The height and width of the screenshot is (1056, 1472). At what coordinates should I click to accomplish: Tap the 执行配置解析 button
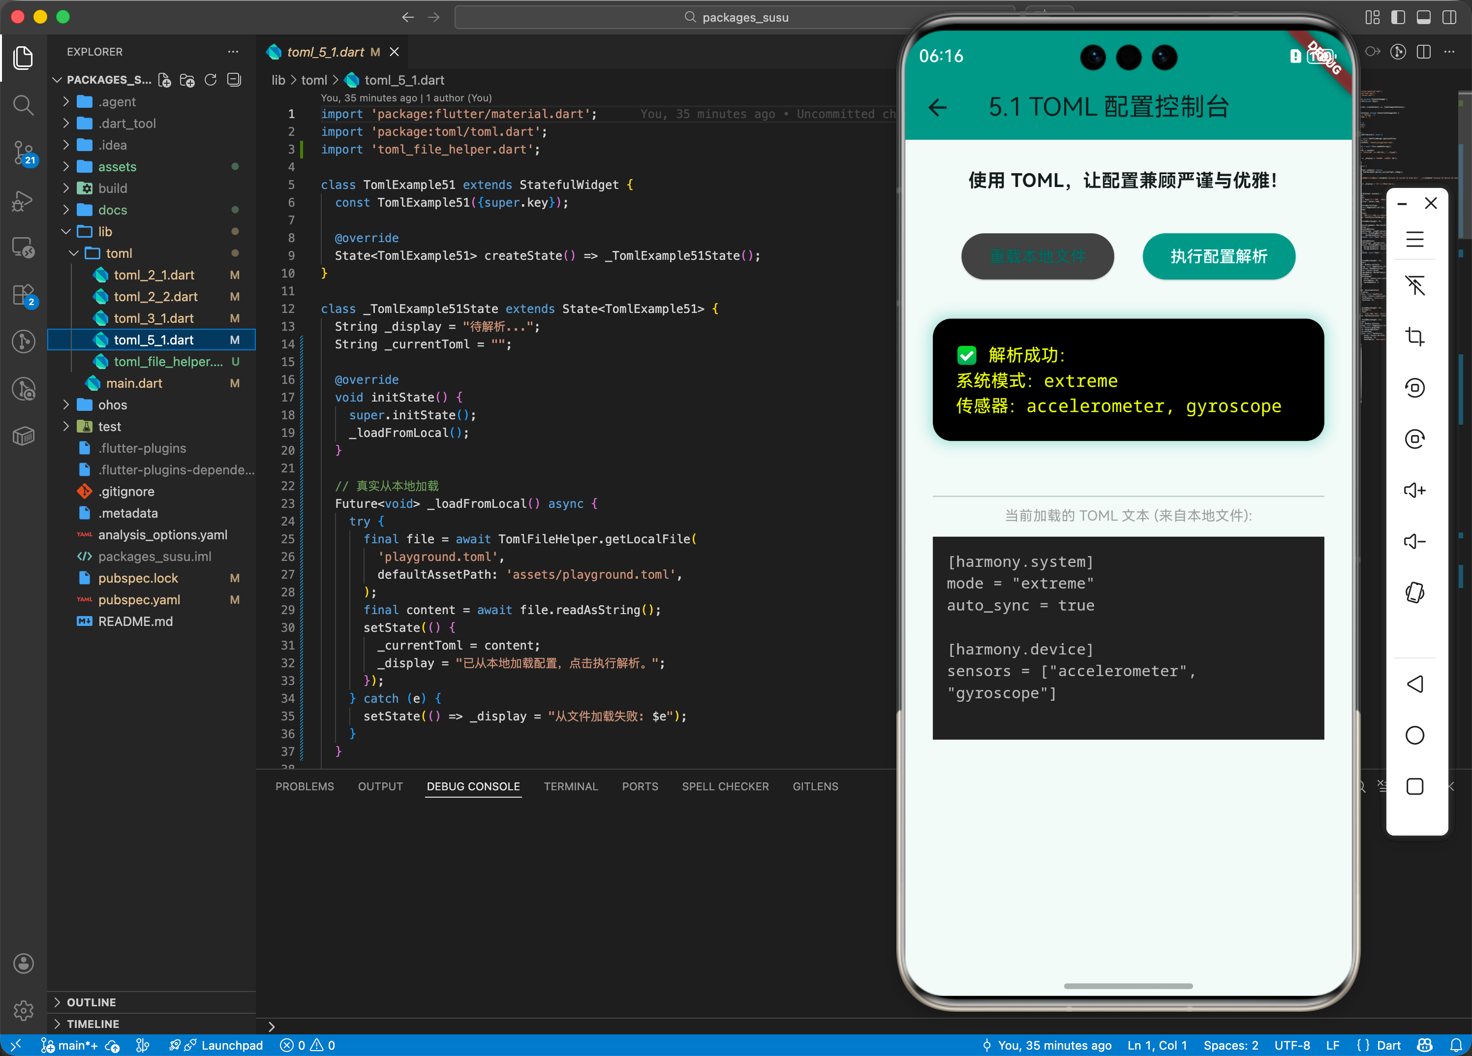[1218, 256]
